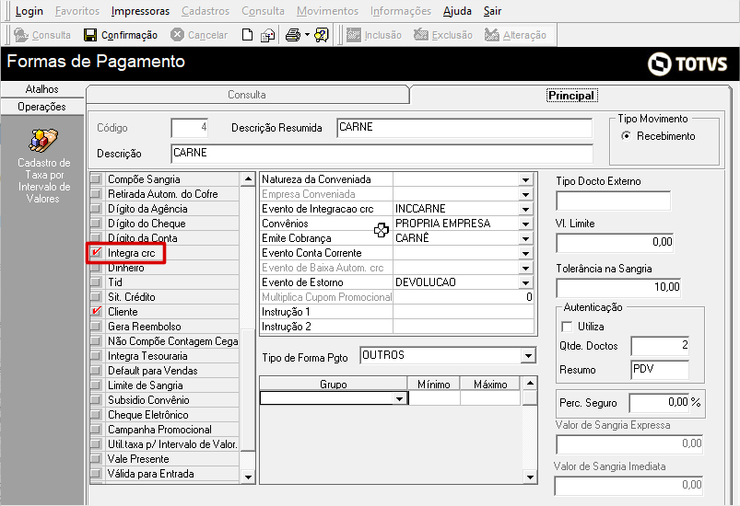Viewport: 740px width, 506px height.
Task: Click the Operações side button
Action: [x=42, y=107]
